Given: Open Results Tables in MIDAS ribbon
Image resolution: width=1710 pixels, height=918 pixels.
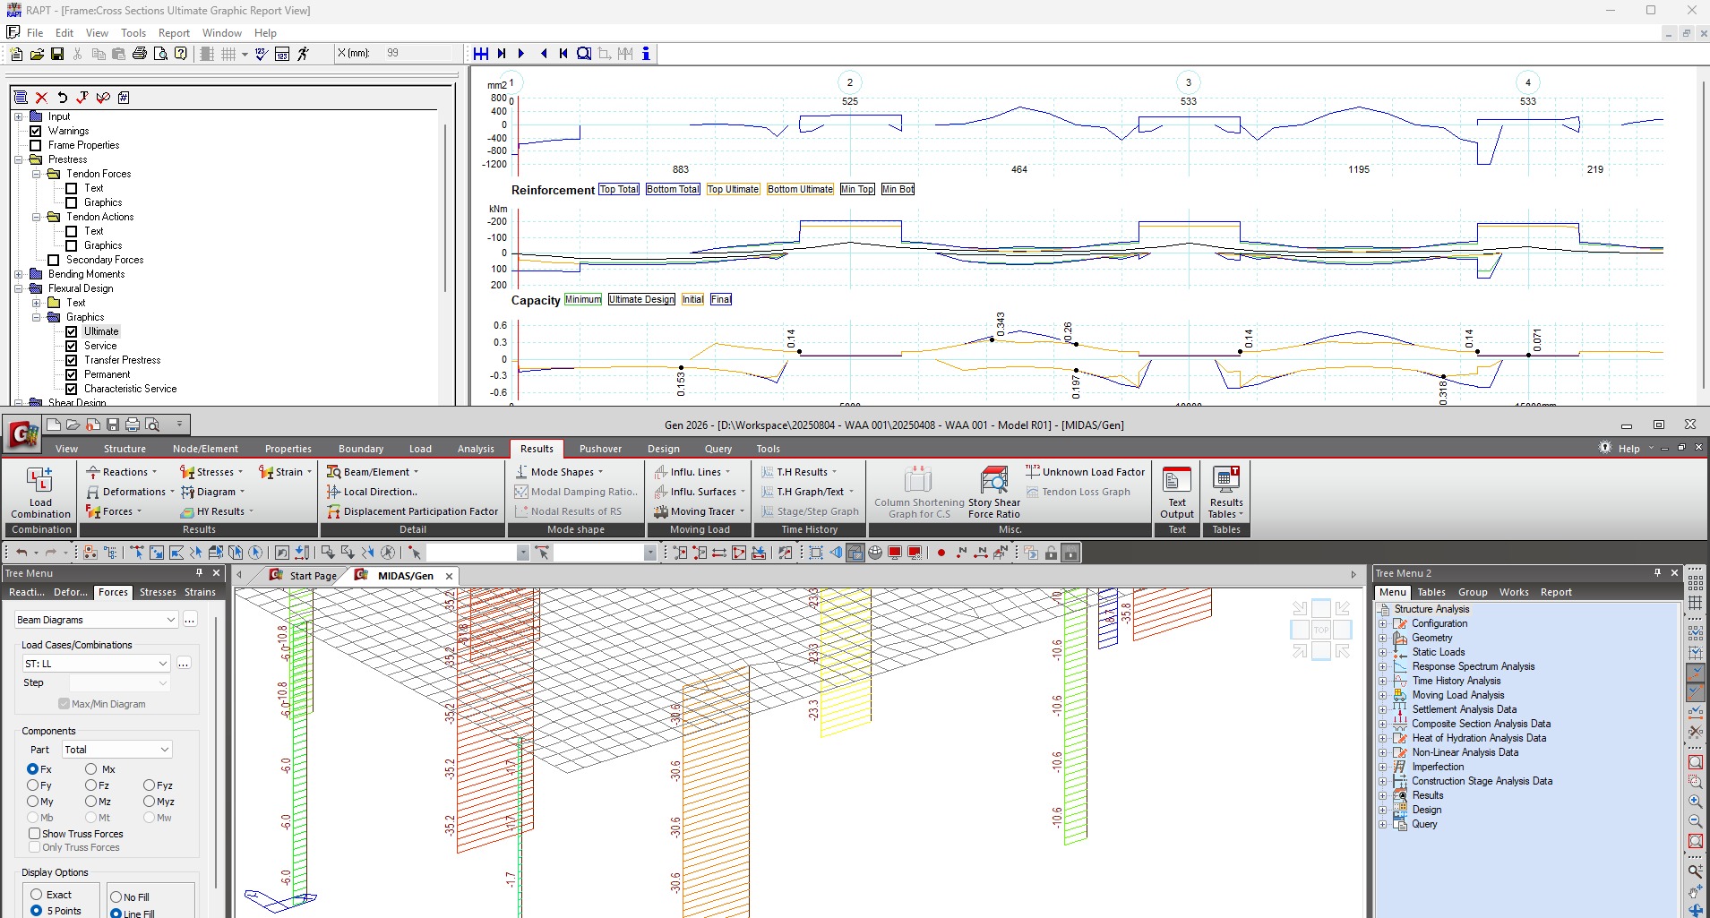Looking at the screenshot, I should [1226, 493].
